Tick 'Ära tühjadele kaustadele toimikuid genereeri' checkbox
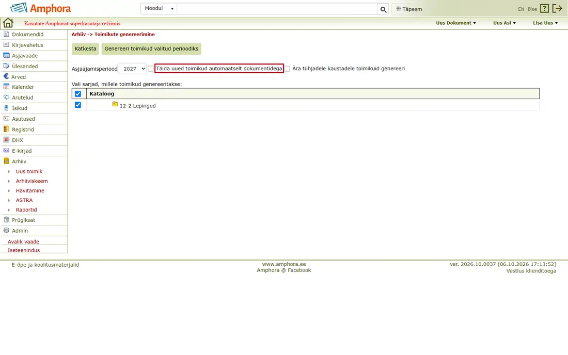This screenshot has width=568, height=355. [x=287, y=69]
